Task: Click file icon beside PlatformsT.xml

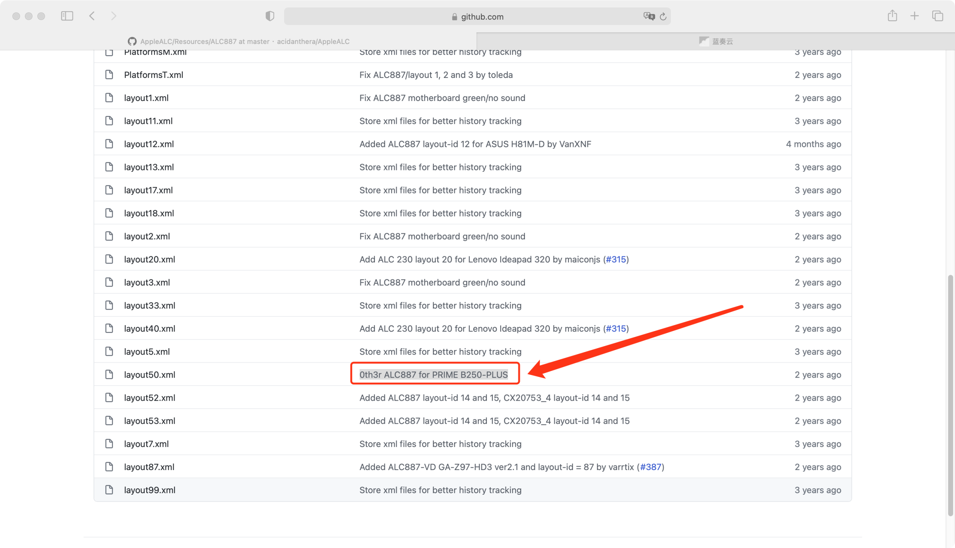Action: click(x=109, y=75)
